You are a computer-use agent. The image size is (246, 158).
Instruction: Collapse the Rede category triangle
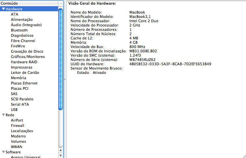(3, 115)
